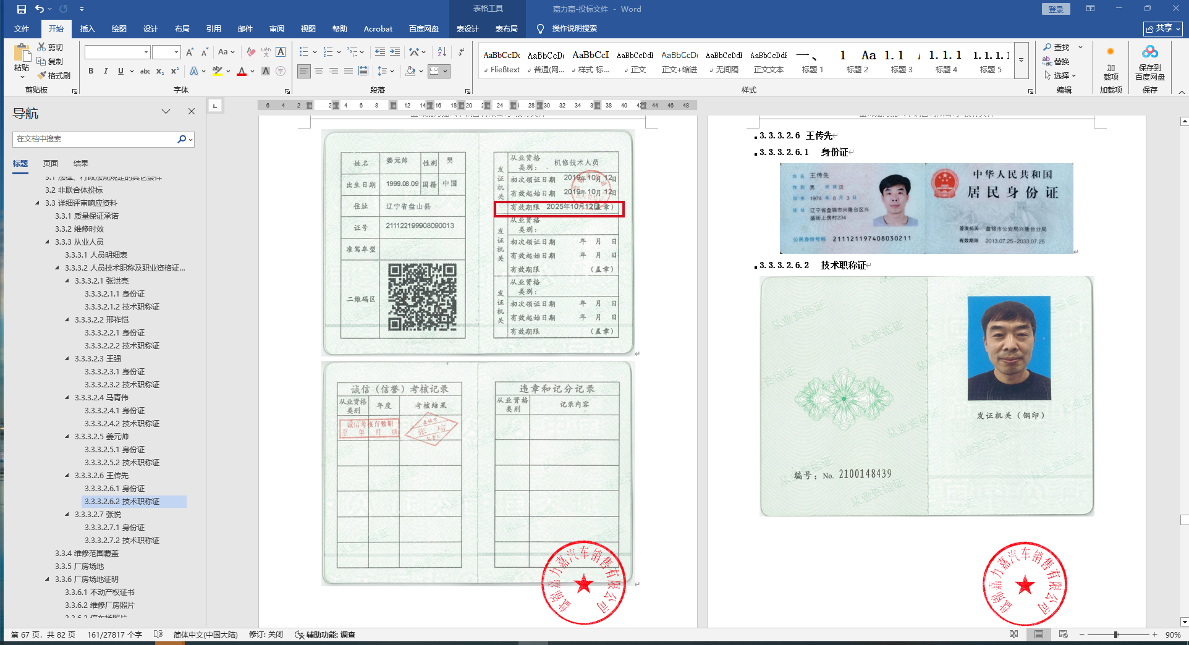Sort the selection with the A-Z icon
This screenshot has width=1189, height=645.
(442, 52)
